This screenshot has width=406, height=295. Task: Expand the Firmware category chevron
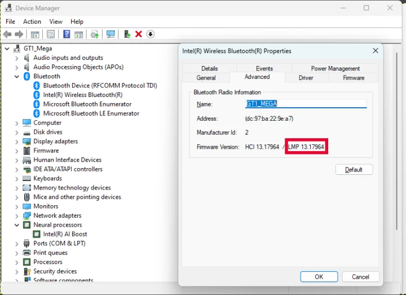[x=17, y=151]
